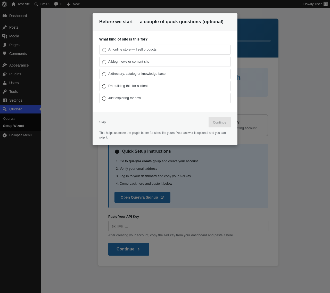The height and width of the screenshot is (293, 330).
Task: Click the "Paste Your API Key" label
Action: (124, 217)
